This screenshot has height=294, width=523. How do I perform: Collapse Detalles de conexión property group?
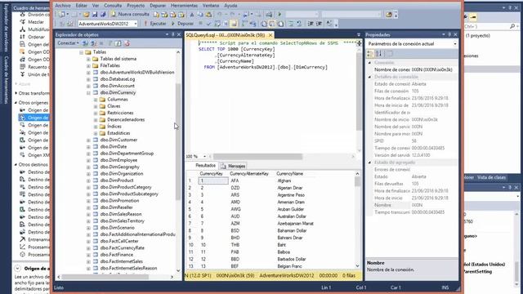point(369,77)
